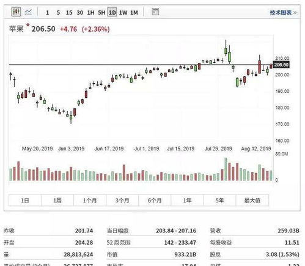
Task: Click the 203.84 - 207.16 day range
Action: tap(176, 231)
